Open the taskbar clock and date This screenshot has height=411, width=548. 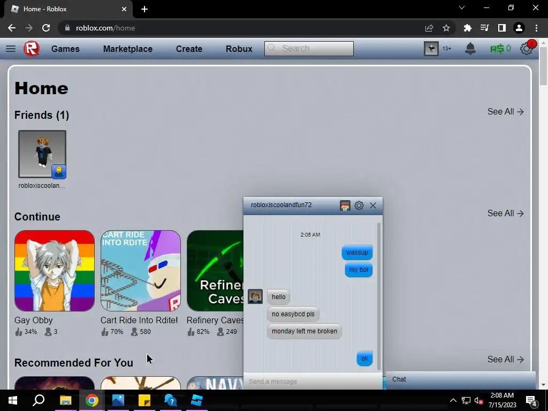click(x=502, y=400)
